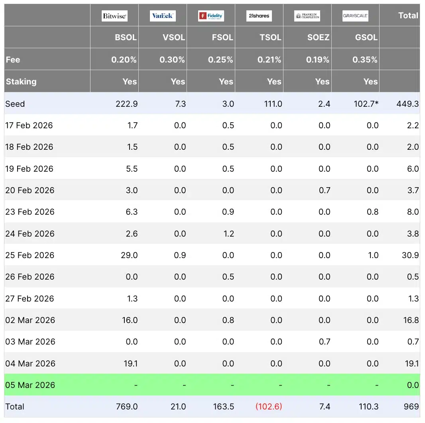Select the 969 grand total cell
425x423 pixels.
point(411,407)
